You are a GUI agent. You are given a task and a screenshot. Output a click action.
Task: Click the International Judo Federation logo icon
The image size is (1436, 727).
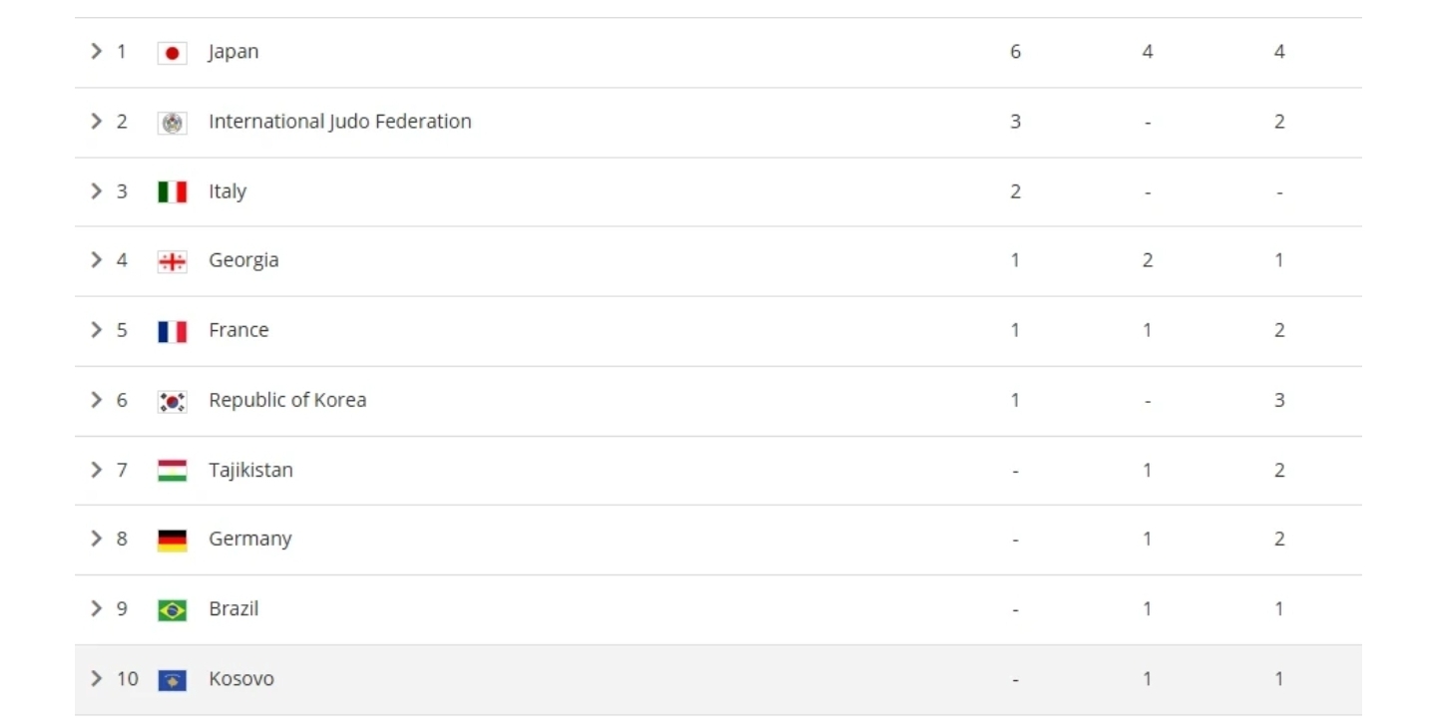pyautogui.click(x=172, y=123)
